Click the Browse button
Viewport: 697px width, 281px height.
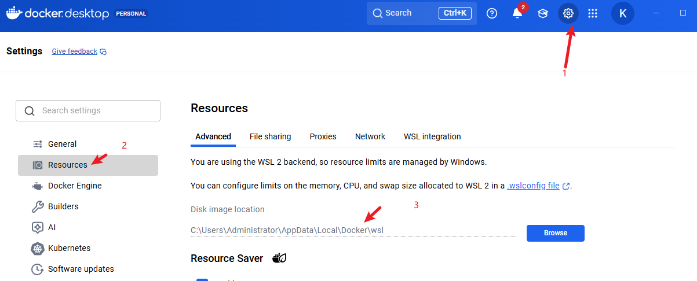(555, 233)
